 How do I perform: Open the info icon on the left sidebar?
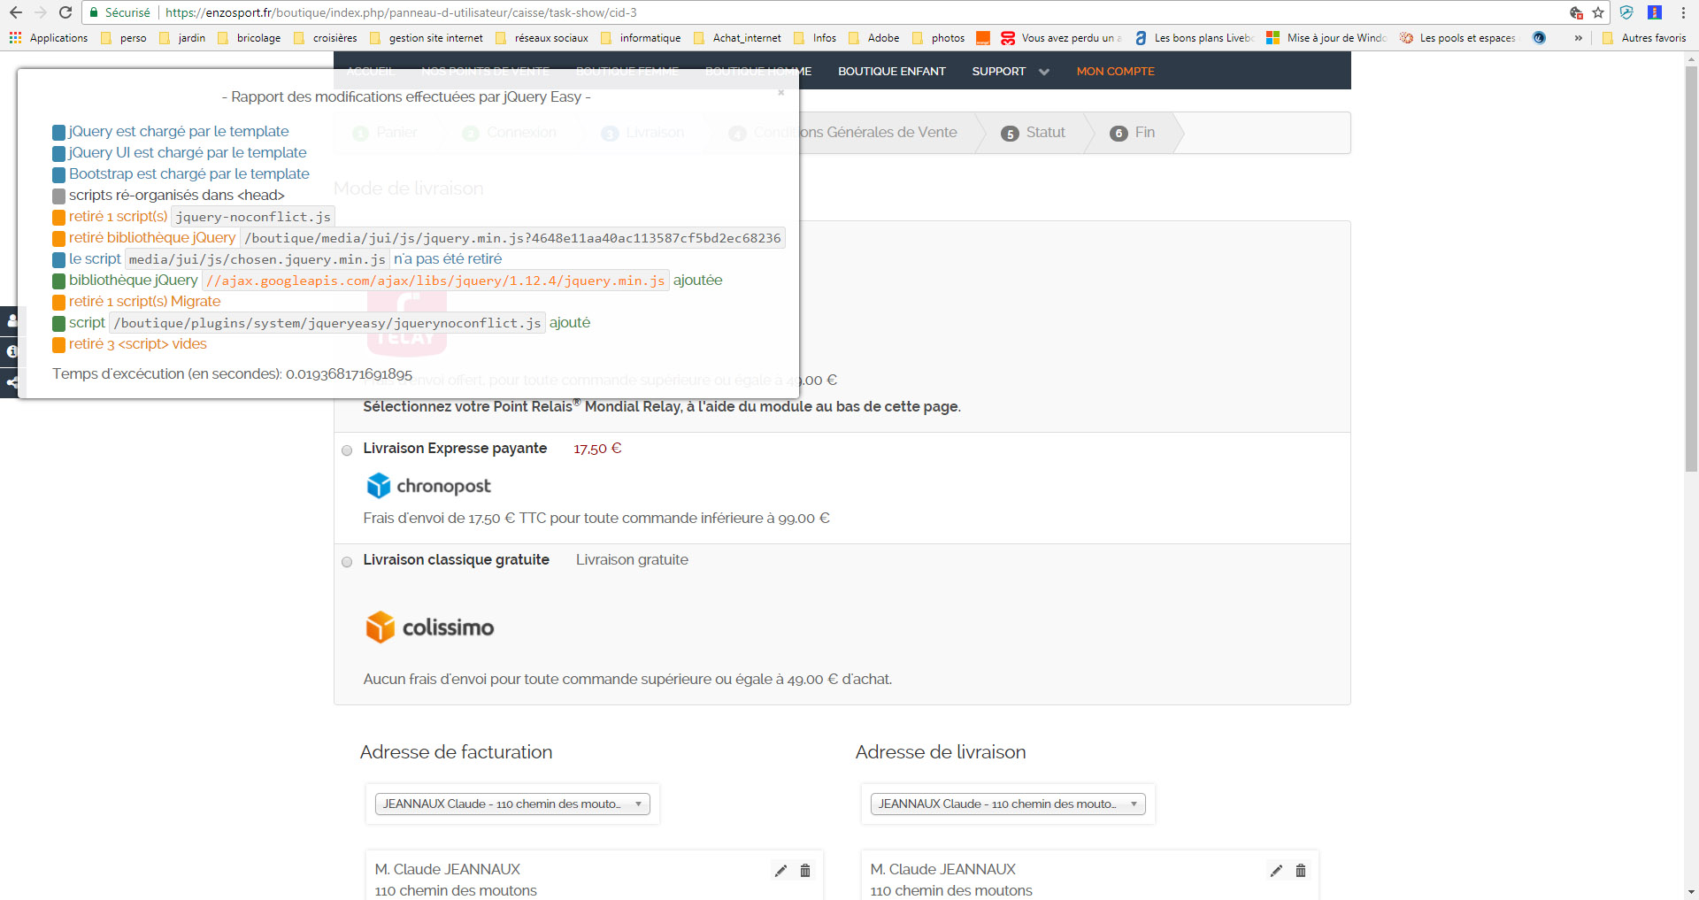[12, 351]
